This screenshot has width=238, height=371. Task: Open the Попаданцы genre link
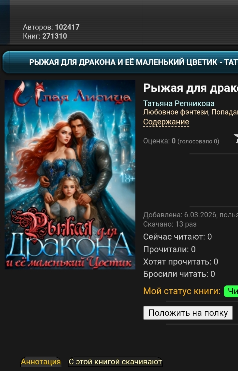224,112
